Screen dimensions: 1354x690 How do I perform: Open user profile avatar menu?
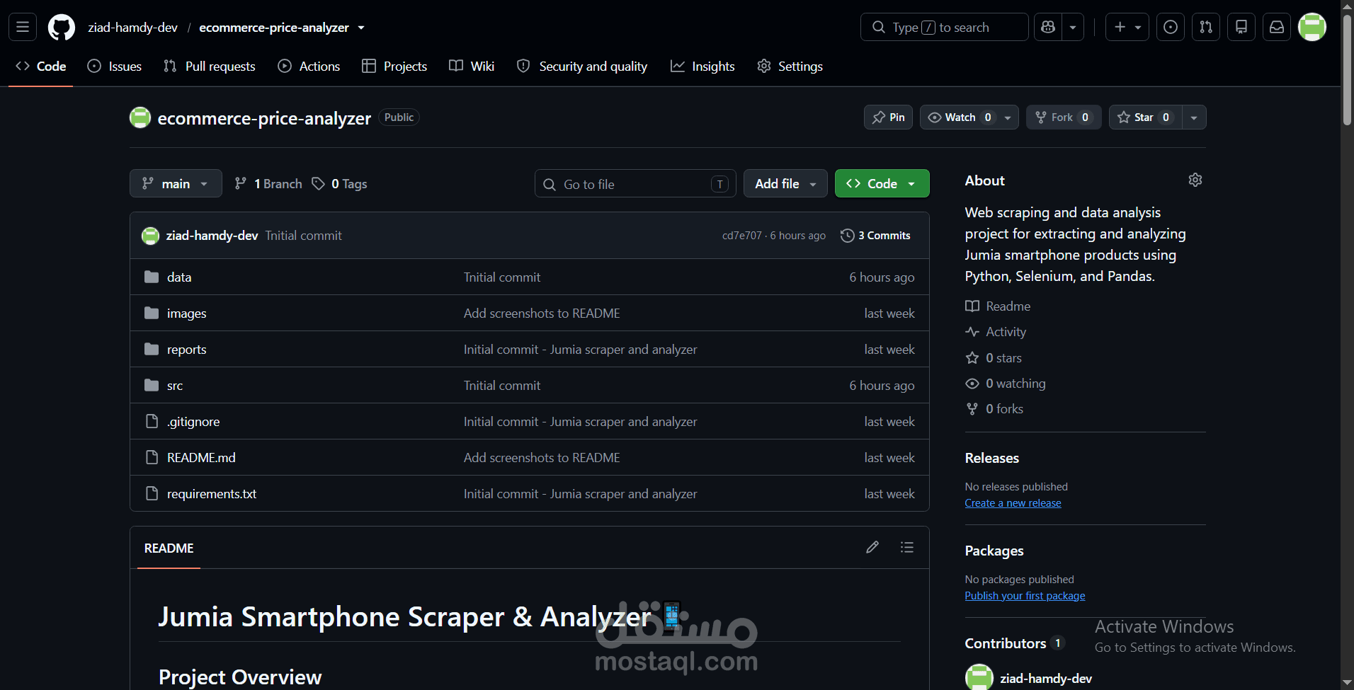coord(1312,27)
